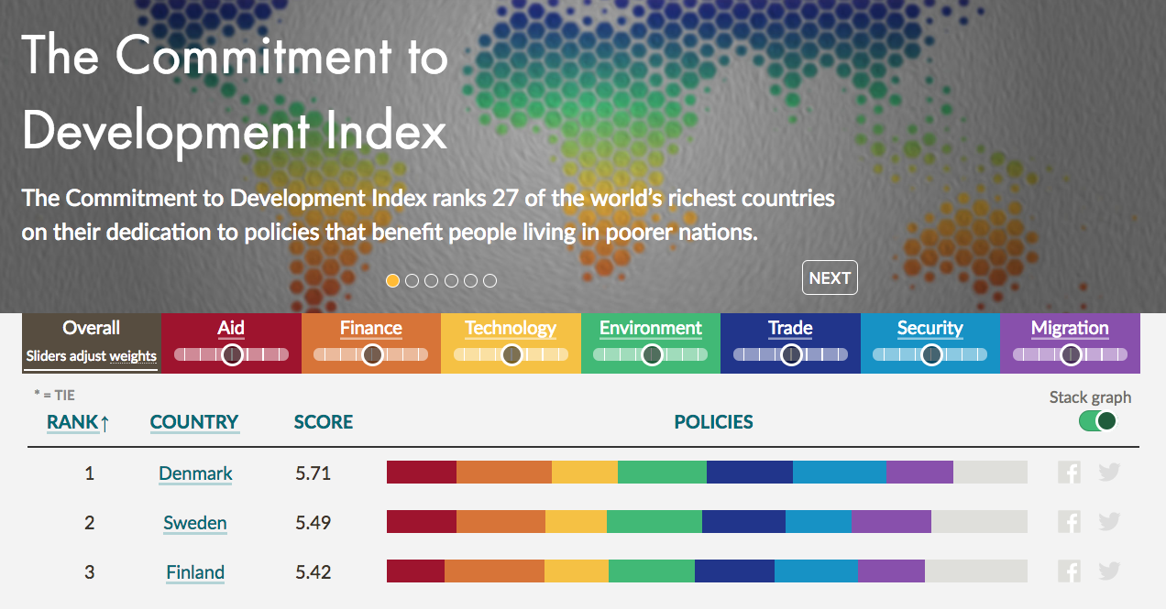Sort the table by RANK column

tap(71, 422)
